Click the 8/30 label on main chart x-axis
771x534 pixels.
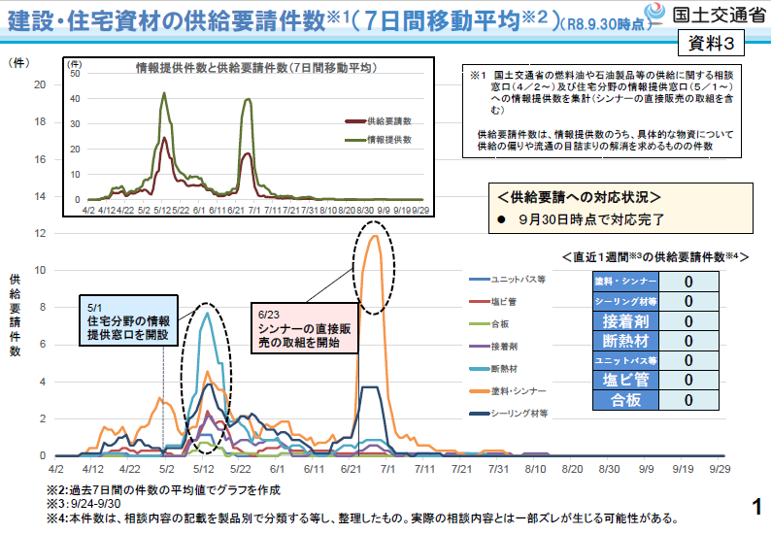[x=609, y=469]
